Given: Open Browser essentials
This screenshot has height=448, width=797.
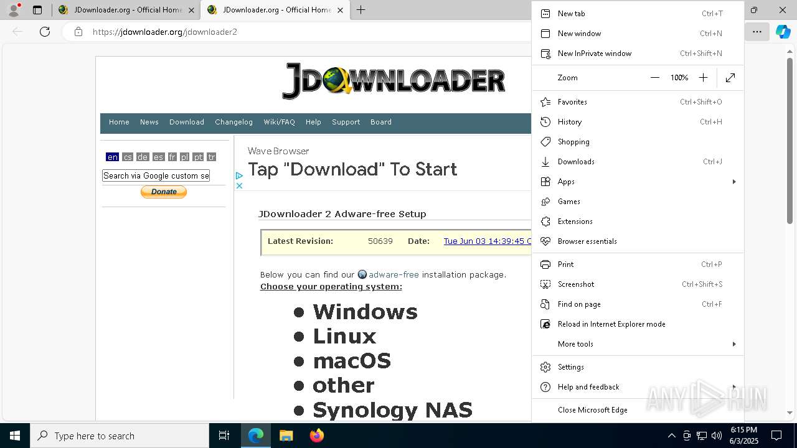Looking at the screenshot, I should pyautogui.click(x=638, y=241).
